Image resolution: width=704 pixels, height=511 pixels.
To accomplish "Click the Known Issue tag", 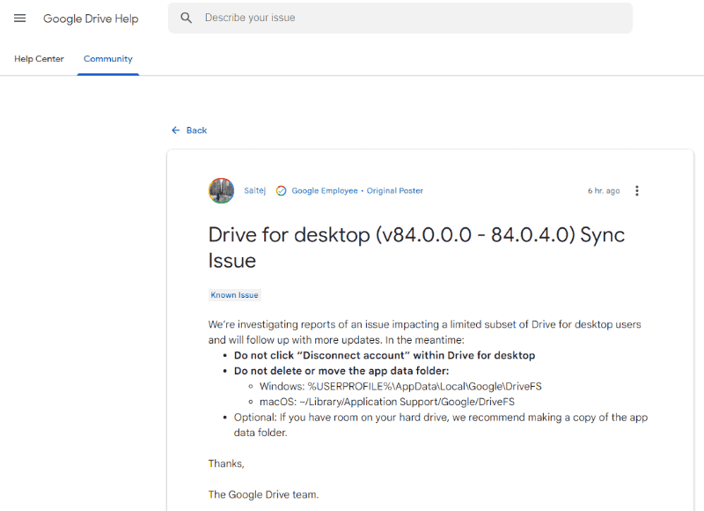I will [x=235, y=295].
